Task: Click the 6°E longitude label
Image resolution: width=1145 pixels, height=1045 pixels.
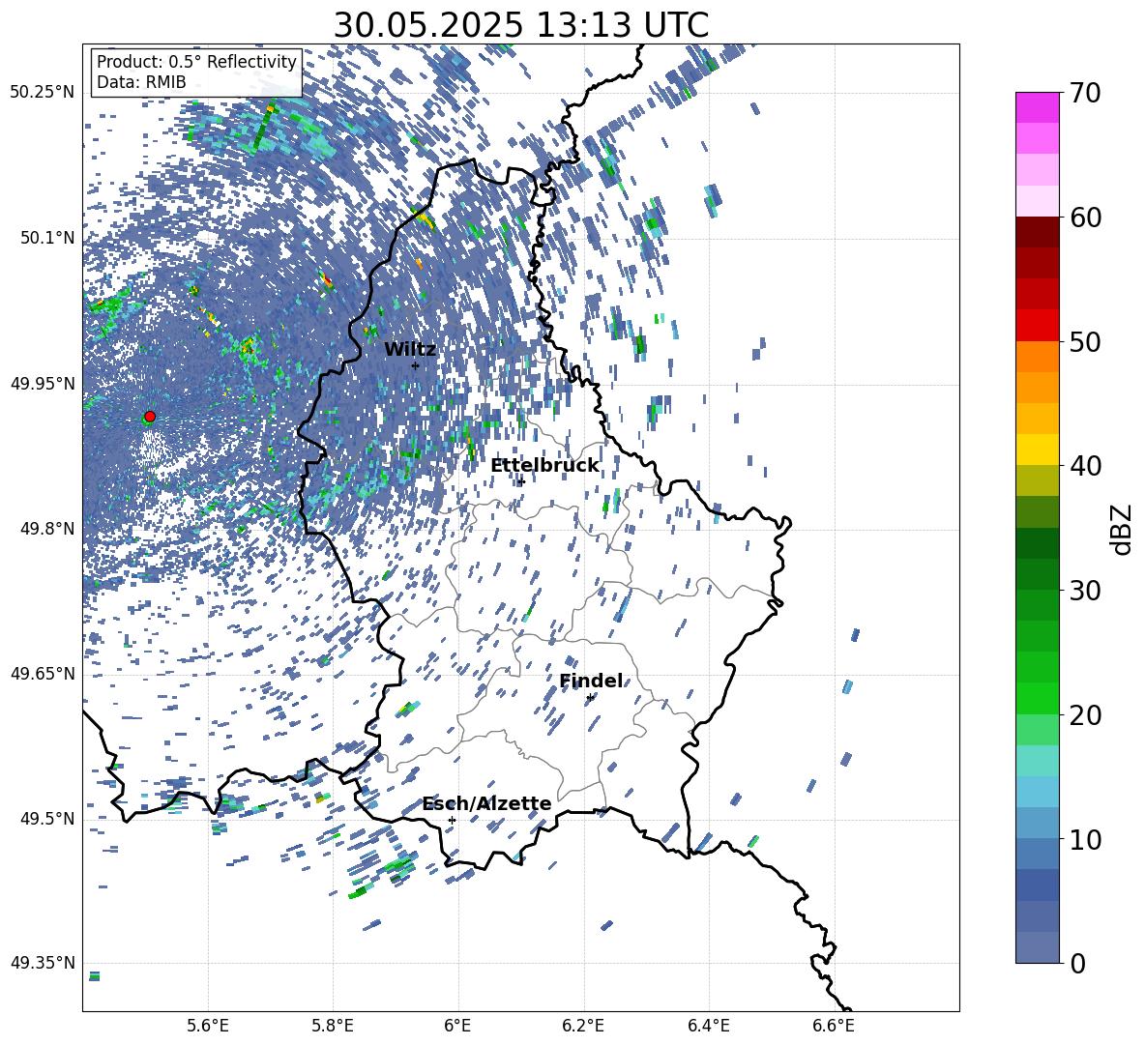Action: tap(457, 1026)
